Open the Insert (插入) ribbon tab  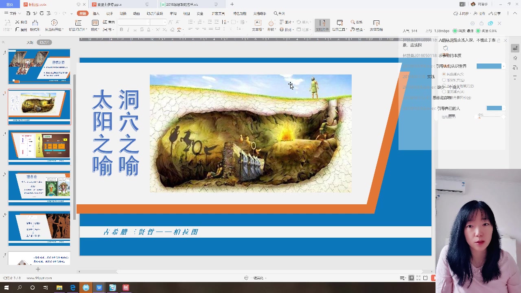pyautogui.click(x=96, y=13)
